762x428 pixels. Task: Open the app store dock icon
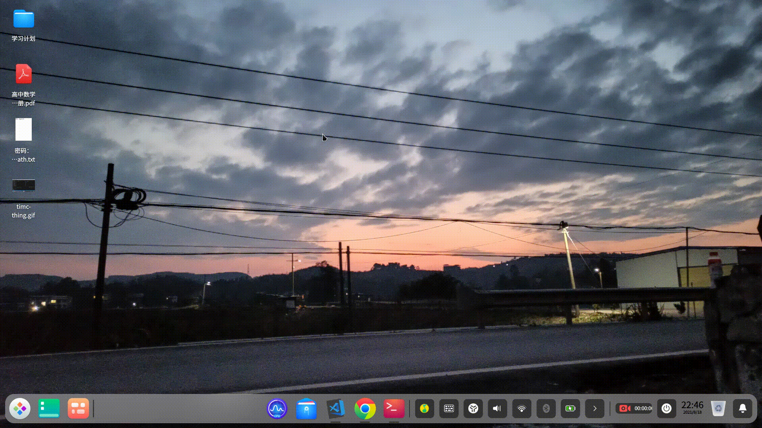tap(306, 408)
